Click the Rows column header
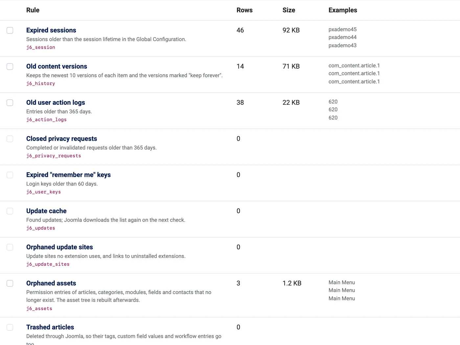 [x=244, y=10]
